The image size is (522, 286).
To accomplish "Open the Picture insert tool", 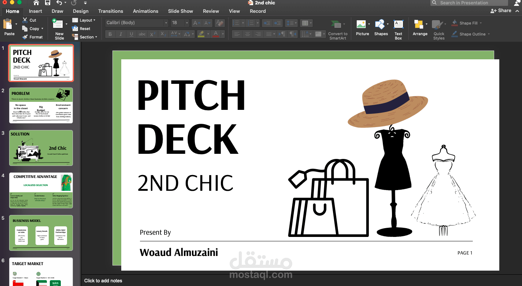I will click(x=361, y=24).
